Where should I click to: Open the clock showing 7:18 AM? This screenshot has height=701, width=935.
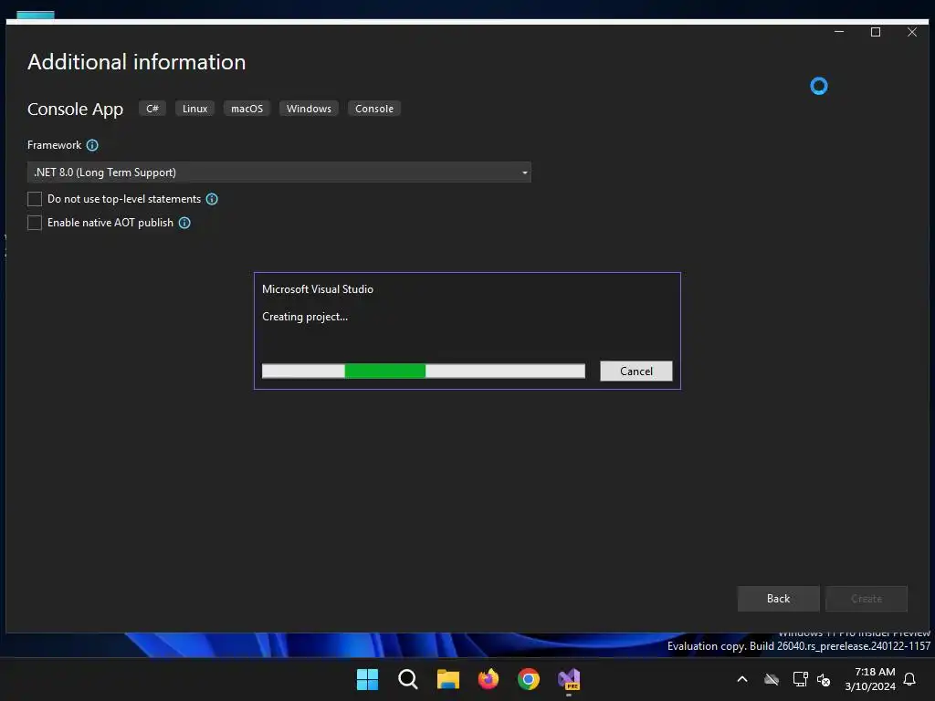870,679
